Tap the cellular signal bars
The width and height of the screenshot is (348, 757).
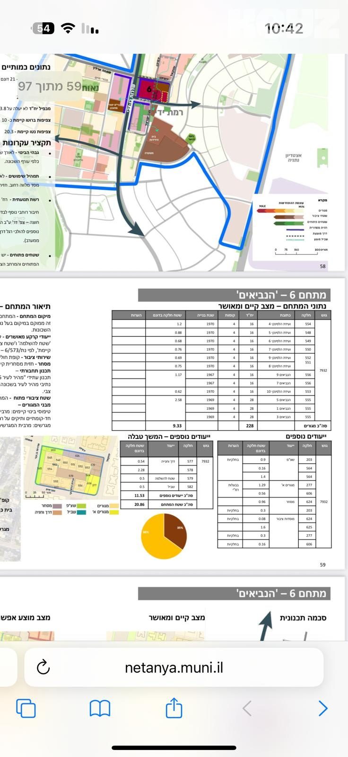click(90, 28)
